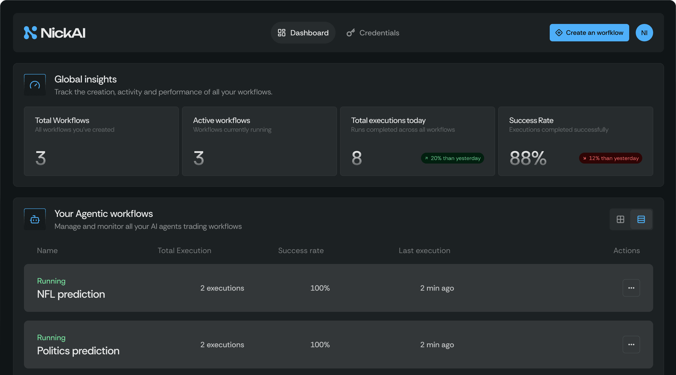
Task: Click the plus-diamond icon in the Create button
Action: (559, 33)
